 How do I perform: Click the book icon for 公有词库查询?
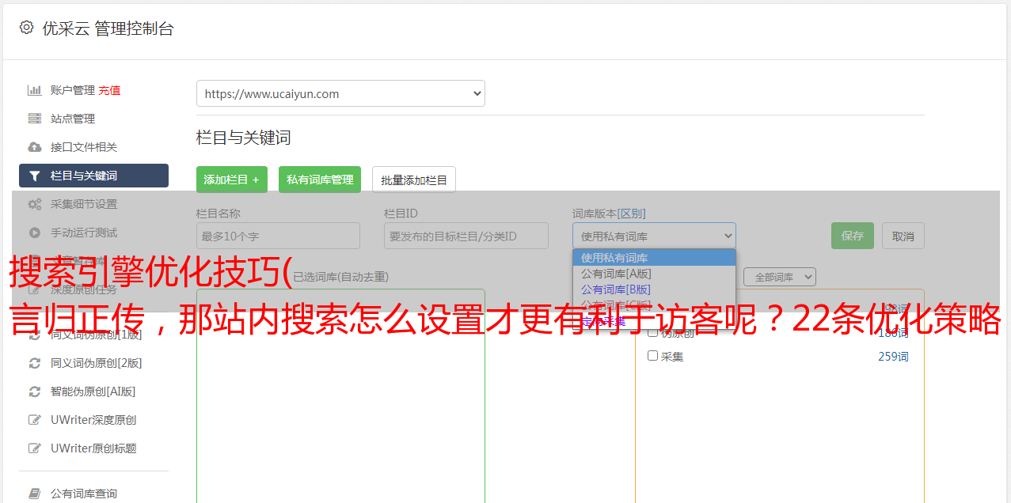click(x=35, y=494)
